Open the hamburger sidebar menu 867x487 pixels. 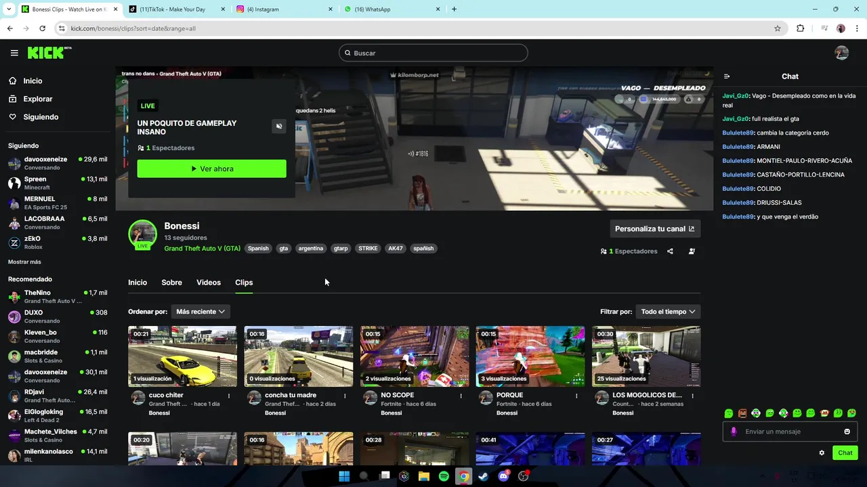click(14, 53)
